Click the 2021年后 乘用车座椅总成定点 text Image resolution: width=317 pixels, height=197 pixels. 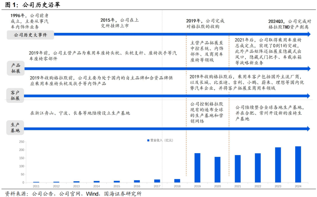click(268, 51)
